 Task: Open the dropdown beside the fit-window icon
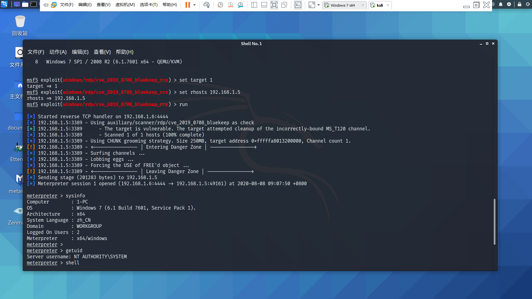pyautogui.click(x=319, y=5)
